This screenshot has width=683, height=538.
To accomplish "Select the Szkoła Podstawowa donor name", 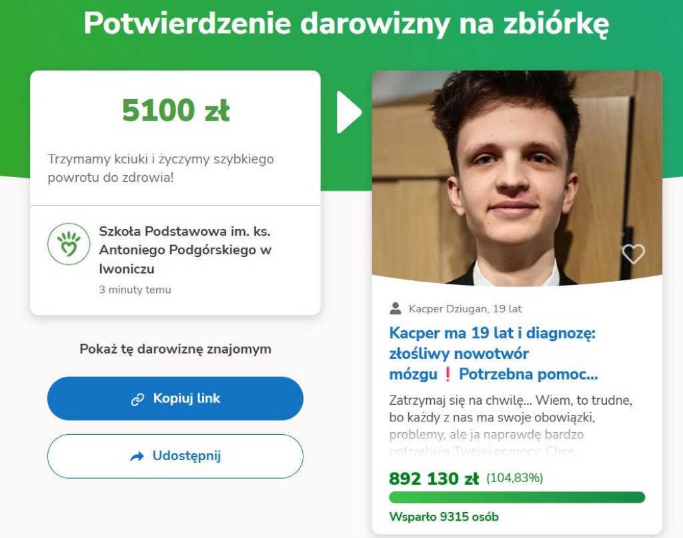I will click(185, 250).
